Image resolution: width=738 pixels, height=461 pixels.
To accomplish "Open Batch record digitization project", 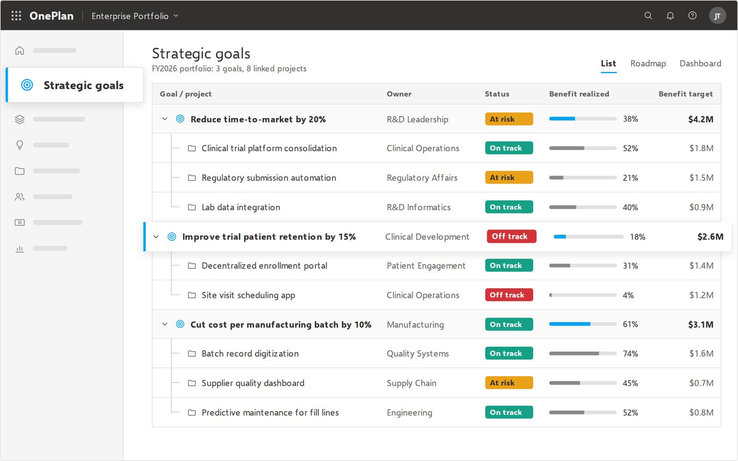I will coord(250,354).
